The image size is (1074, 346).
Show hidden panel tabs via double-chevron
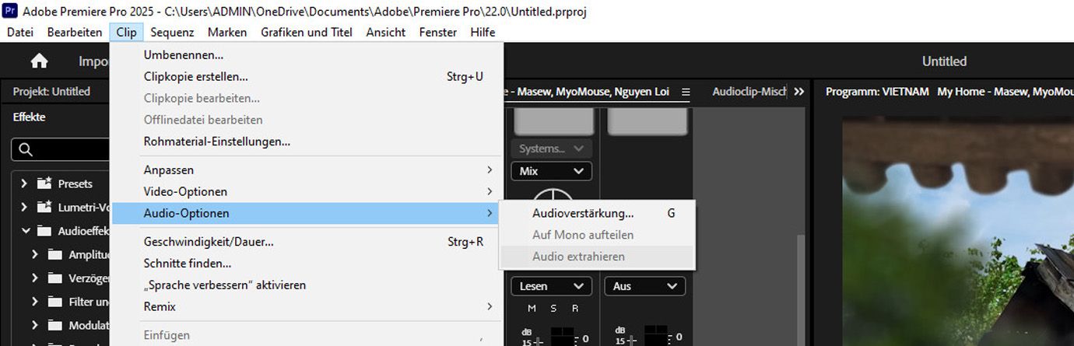(x=798, y=92)
